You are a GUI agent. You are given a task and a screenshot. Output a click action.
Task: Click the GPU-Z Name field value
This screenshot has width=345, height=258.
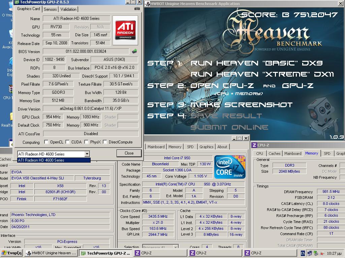(76, 18)
